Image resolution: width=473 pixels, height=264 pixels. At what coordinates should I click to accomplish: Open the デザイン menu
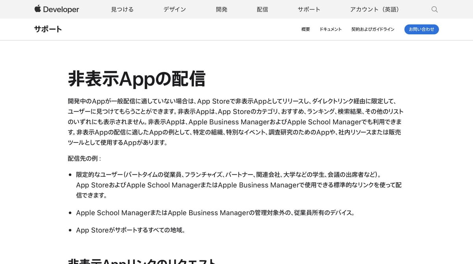pos(175,9)
